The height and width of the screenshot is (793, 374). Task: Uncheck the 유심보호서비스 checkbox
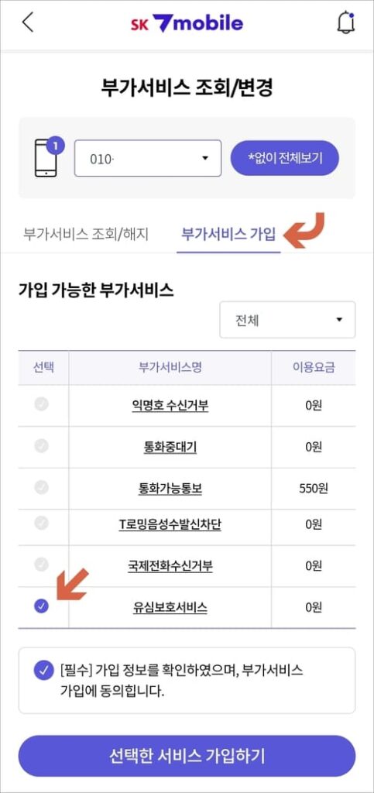pos(42,606)
